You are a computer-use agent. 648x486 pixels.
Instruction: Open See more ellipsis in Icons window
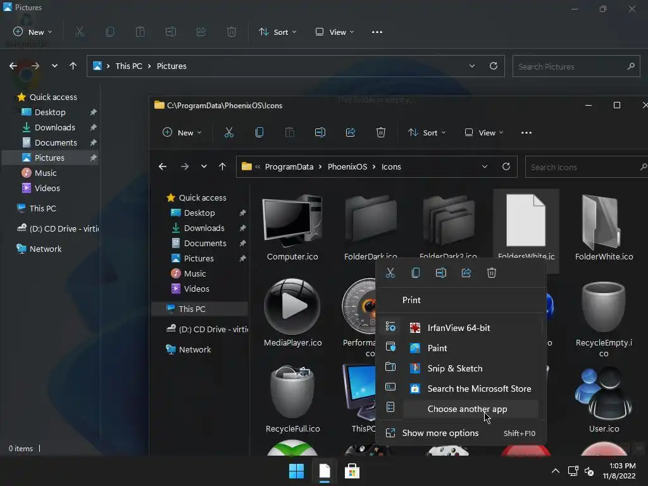point(526,133)
